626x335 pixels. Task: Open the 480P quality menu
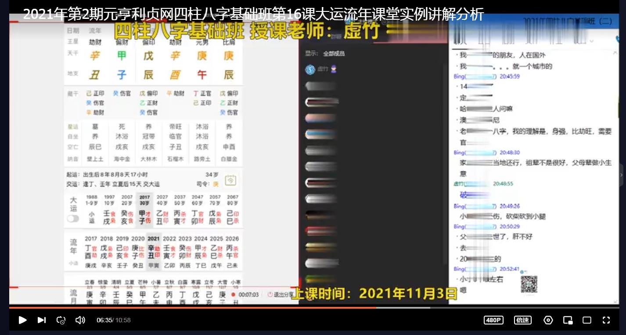(x=493, y=320)
